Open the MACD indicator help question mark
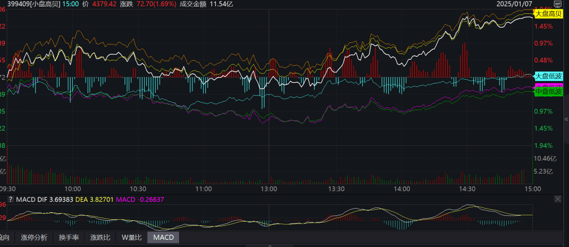The height and width of the screenshot is (247, 569). [x=10, y=199]
